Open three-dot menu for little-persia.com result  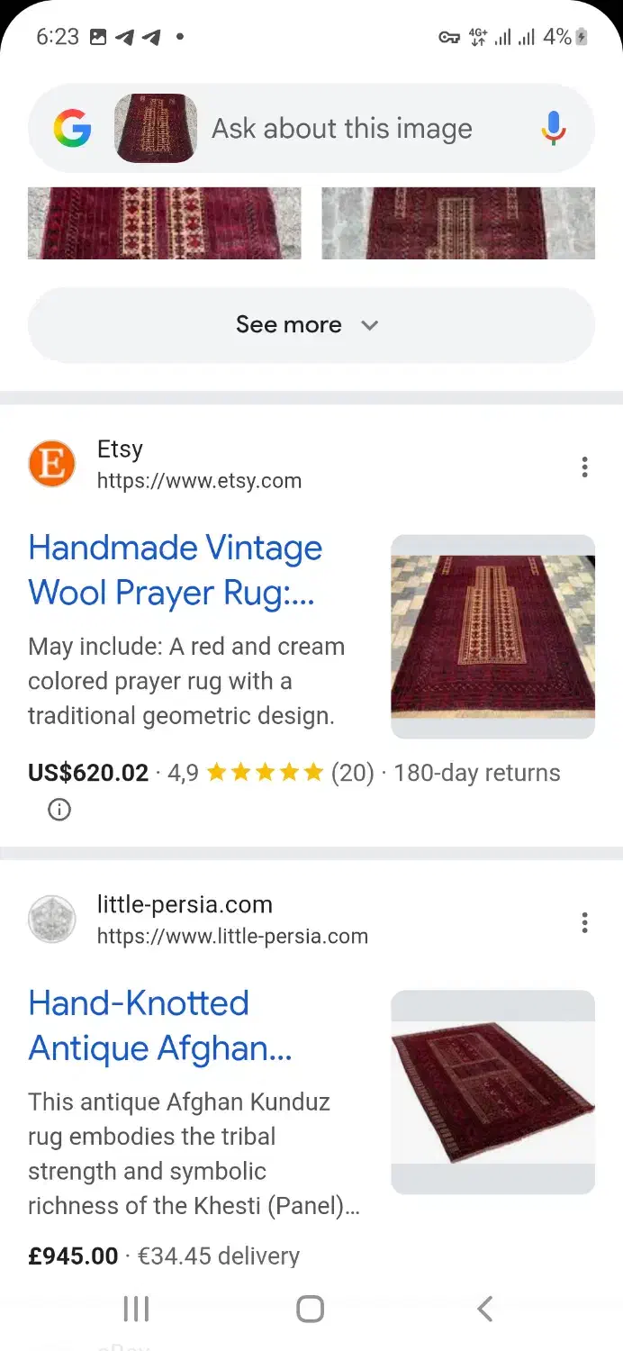(584, 922)
